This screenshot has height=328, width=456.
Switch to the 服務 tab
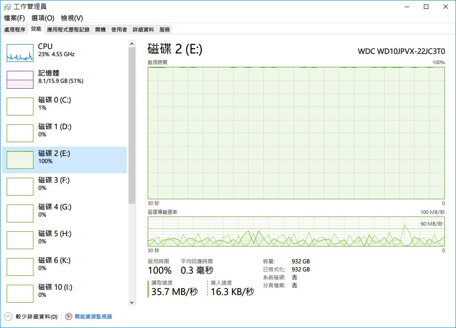point(164,29)
